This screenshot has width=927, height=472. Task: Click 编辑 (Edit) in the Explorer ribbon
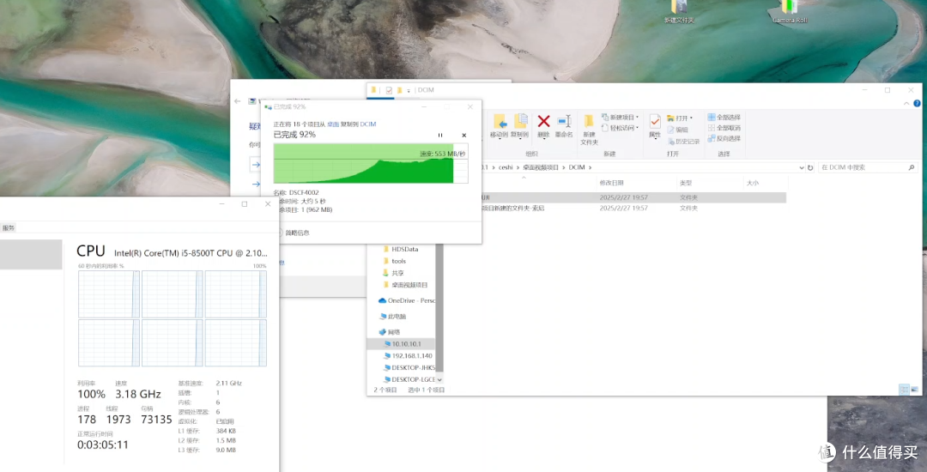click(x=677, y=130)
